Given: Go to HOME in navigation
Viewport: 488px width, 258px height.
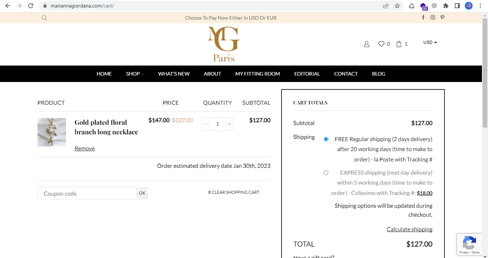Looking at the screenshot, I should click(104, 74).
